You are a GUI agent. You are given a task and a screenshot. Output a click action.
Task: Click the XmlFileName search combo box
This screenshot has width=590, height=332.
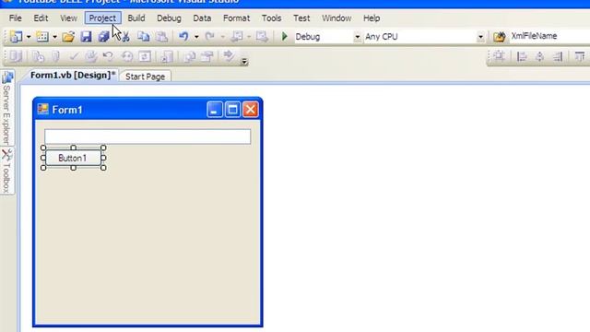click(549, 36)
